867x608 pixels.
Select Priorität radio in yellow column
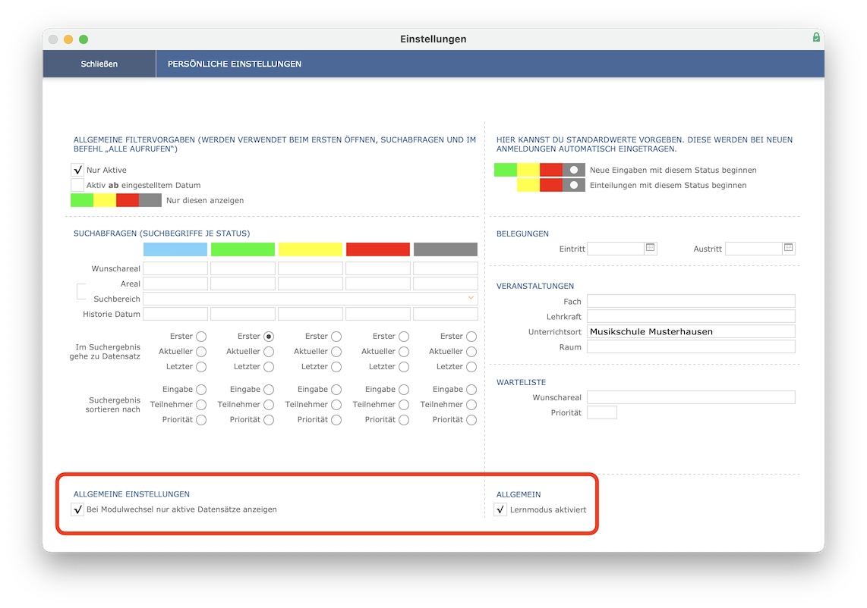tap(336, 420)
